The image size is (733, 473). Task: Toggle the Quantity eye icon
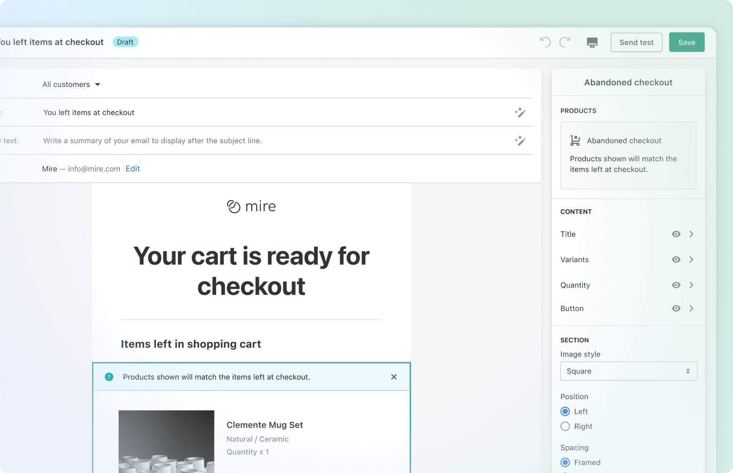pos(676,285)
